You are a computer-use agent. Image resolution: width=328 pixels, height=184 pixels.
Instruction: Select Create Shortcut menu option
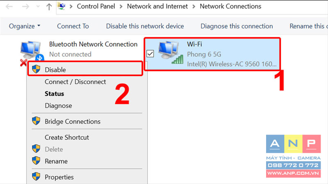67,137
